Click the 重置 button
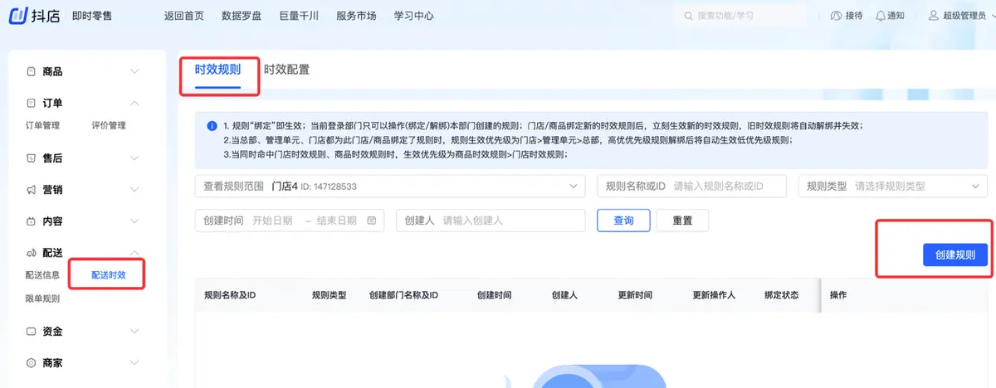Viewport: 996px width, 388px height. click(682, 221)
